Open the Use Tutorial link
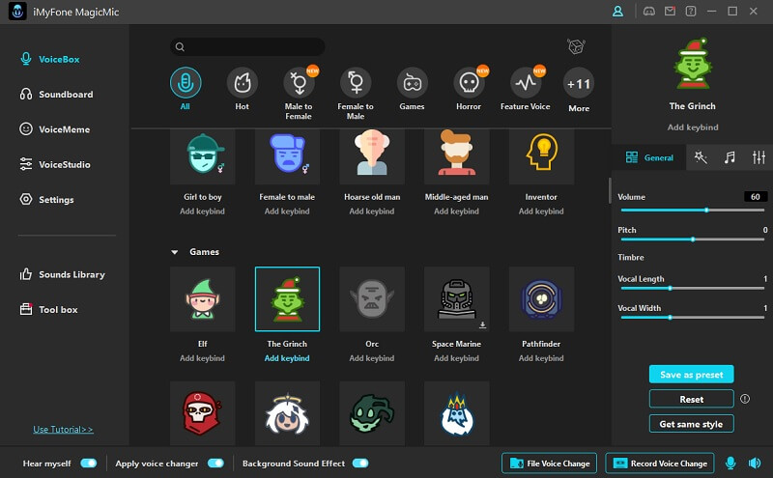The width and height of the screenshot is (773, 478). click(x=63, y=429)
